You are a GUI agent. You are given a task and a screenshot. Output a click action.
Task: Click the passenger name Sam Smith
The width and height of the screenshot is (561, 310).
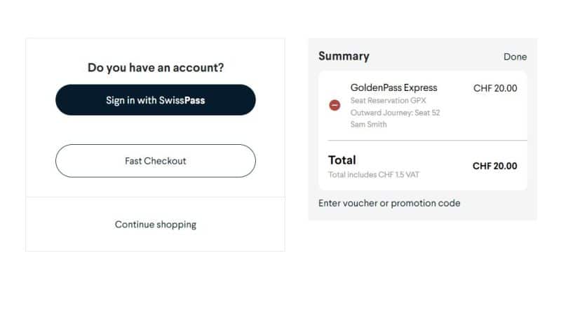tap(369, 125)
